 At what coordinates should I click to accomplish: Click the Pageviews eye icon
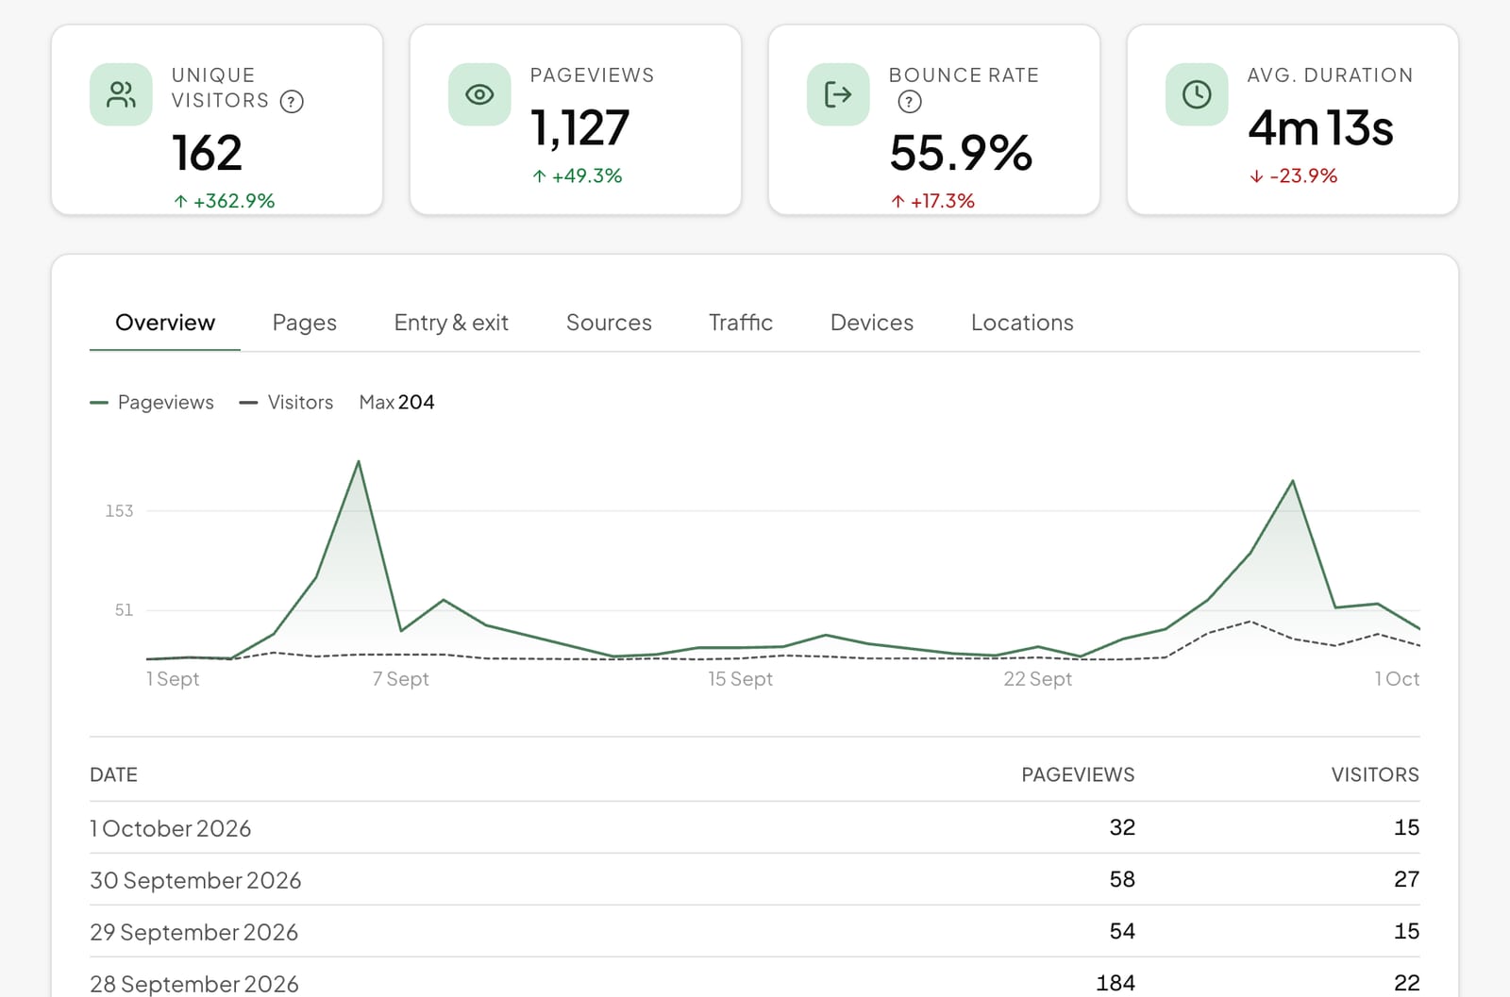479,94
